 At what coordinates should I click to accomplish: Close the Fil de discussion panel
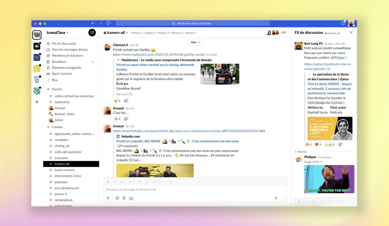click(x=351, y=32)
